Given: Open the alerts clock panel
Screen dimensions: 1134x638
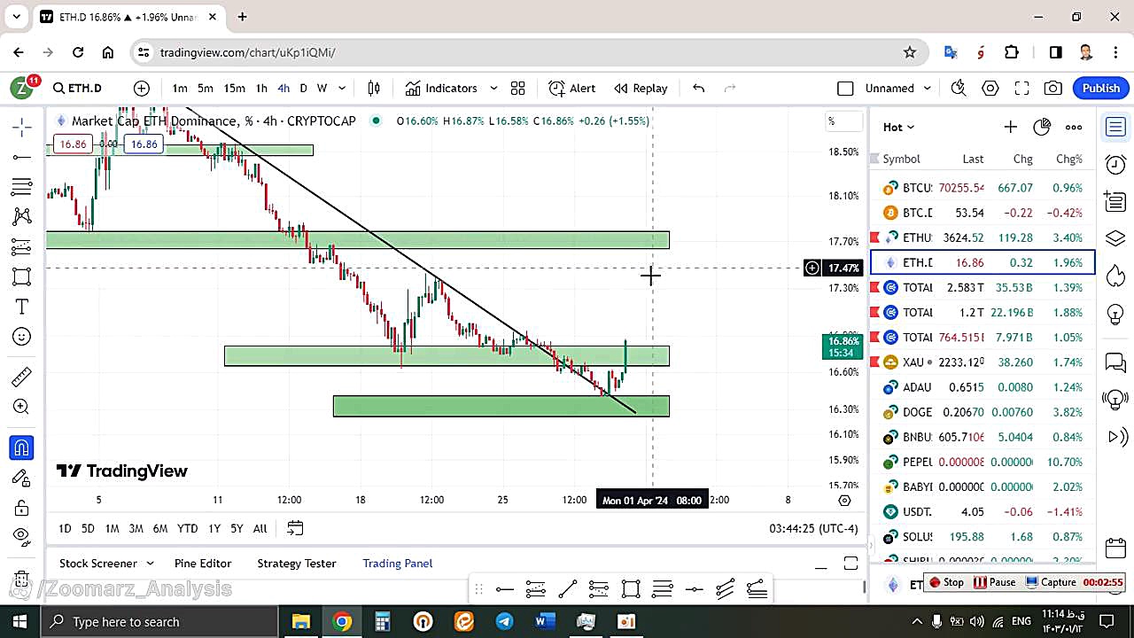Looking at the screenshot, I should [1115, 165].
